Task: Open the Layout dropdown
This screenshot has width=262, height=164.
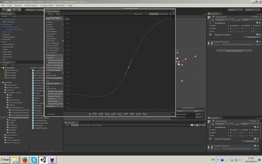Action: coord(252,10)
